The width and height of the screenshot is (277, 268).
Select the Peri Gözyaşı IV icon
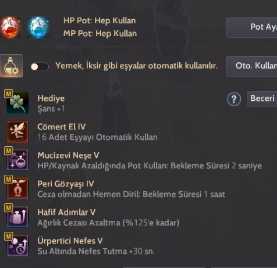(x=17, y=188)
